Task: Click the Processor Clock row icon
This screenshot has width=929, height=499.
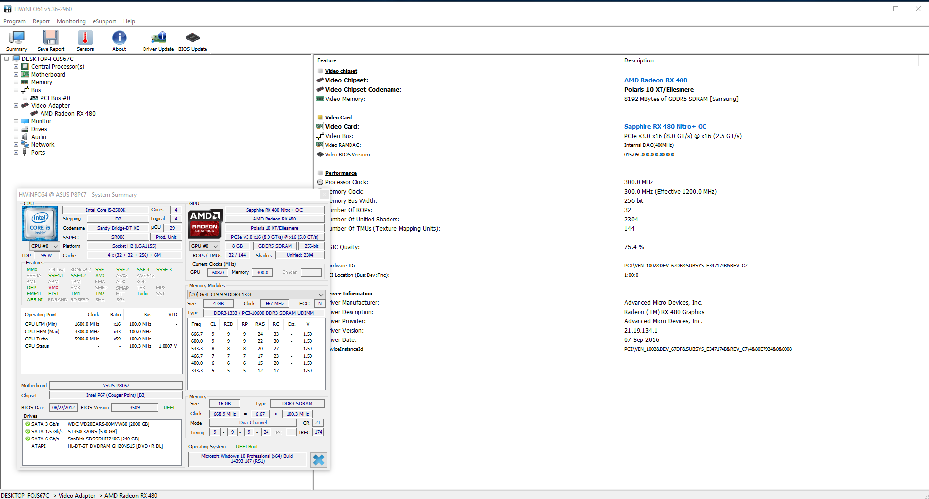Action: click(320, 182)
